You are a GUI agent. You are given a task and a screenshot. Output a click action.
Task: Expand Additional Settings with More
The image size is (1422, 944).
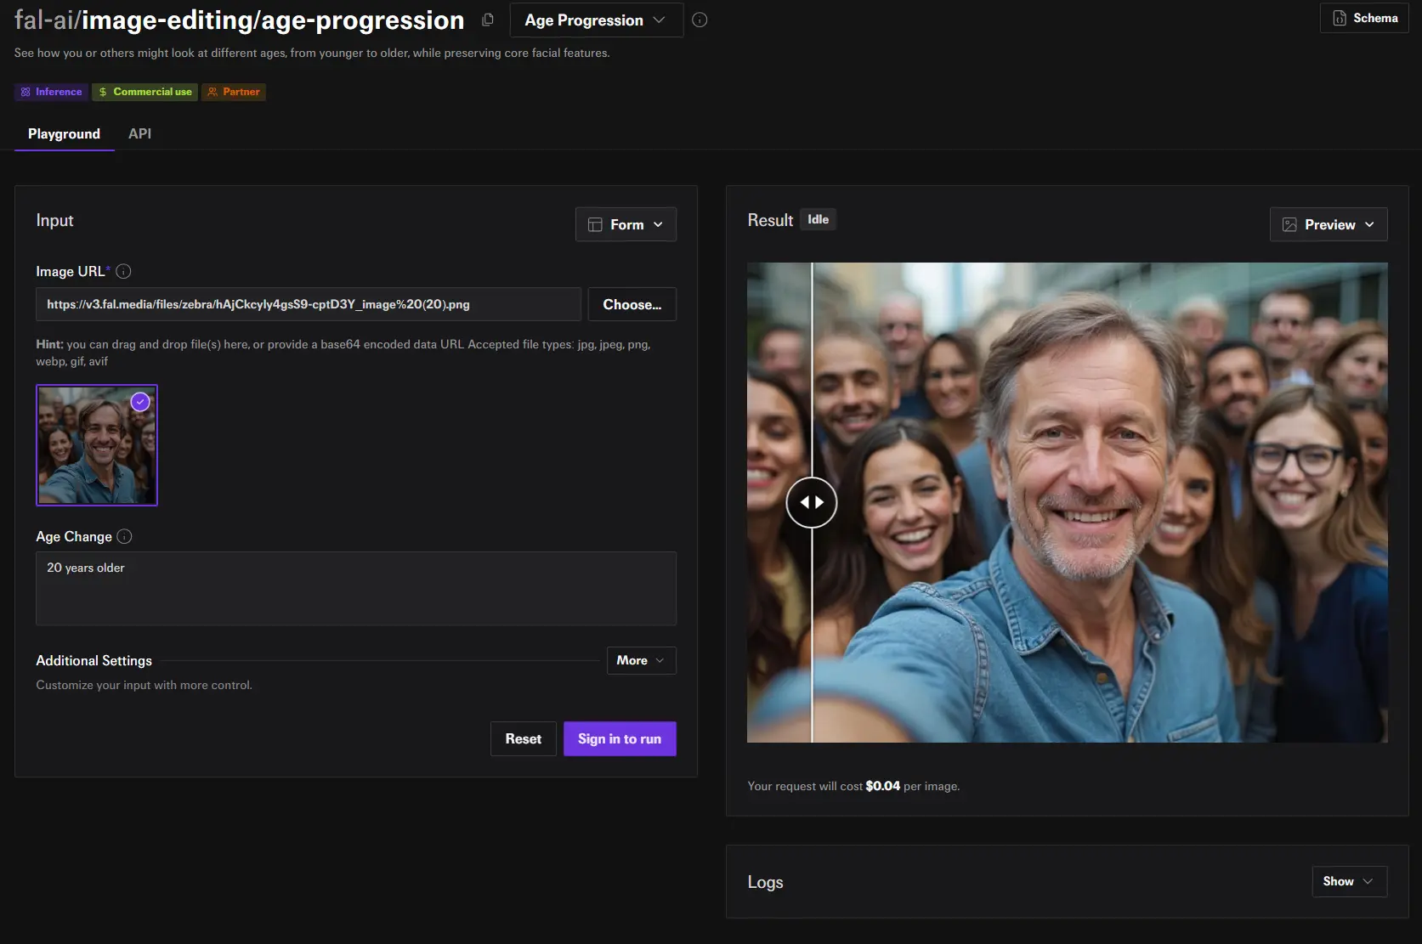point(641,660)
